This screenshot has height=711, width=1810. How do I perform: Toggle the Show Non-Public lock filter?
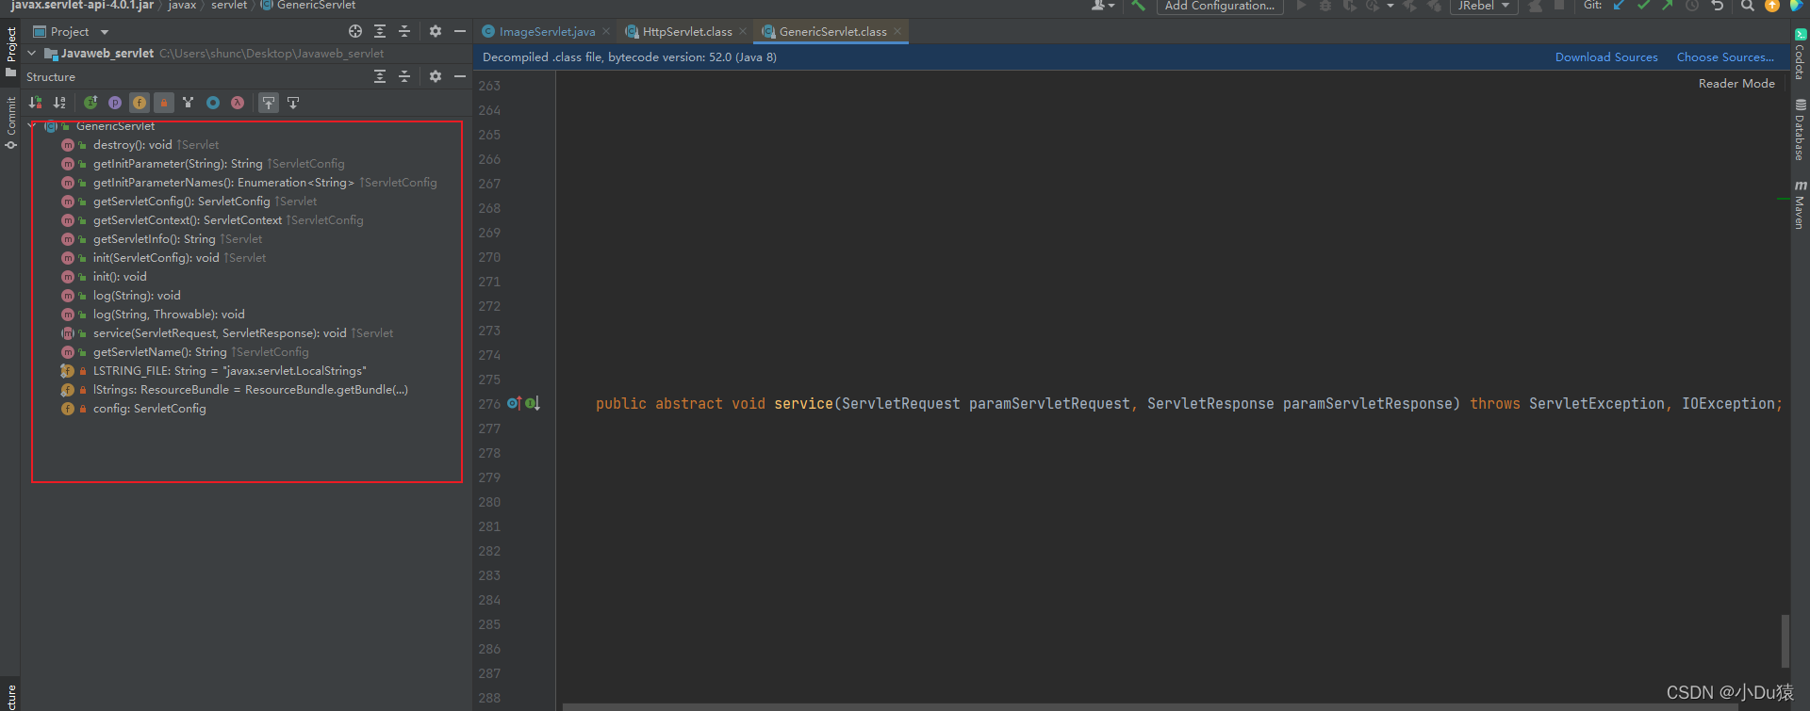click(x=164, y=103)
